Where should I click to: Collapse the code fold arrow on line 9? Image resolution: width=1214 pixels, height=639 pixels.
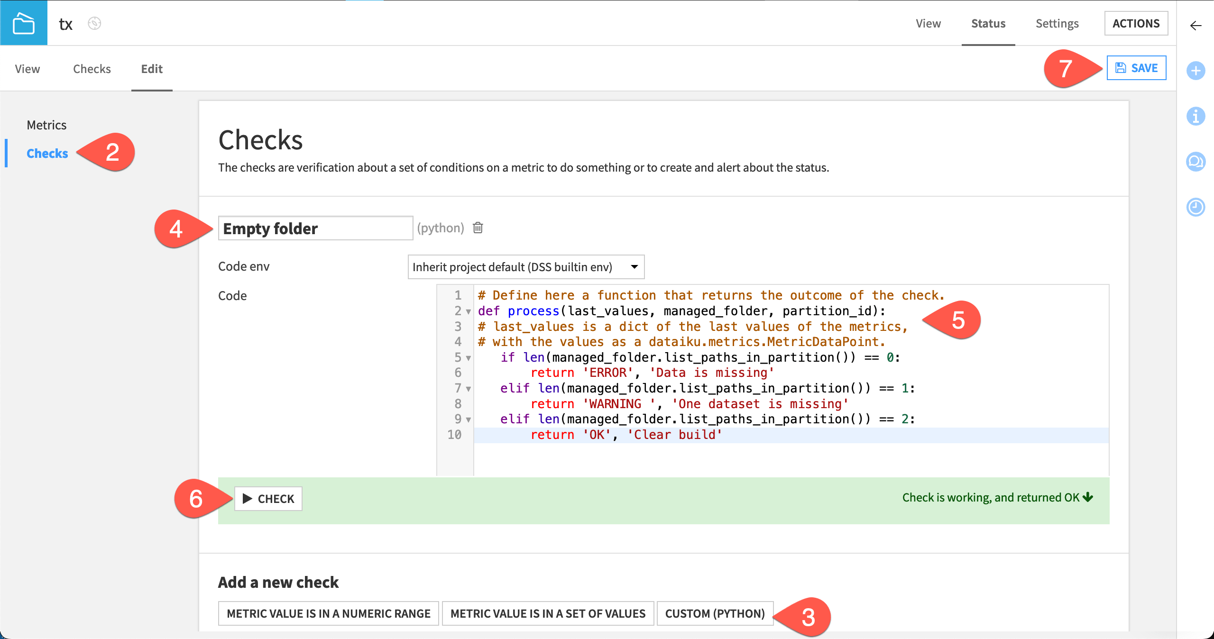[x=469, y=420]
